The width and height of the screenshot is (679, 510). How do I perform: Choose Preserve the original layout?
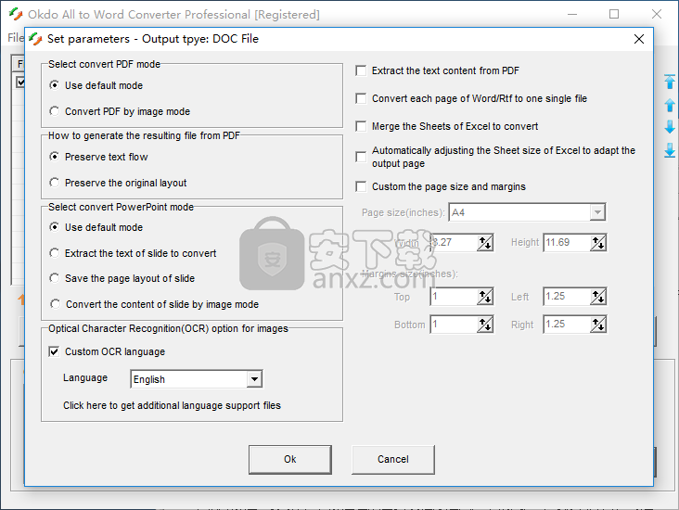coord(54,183)
